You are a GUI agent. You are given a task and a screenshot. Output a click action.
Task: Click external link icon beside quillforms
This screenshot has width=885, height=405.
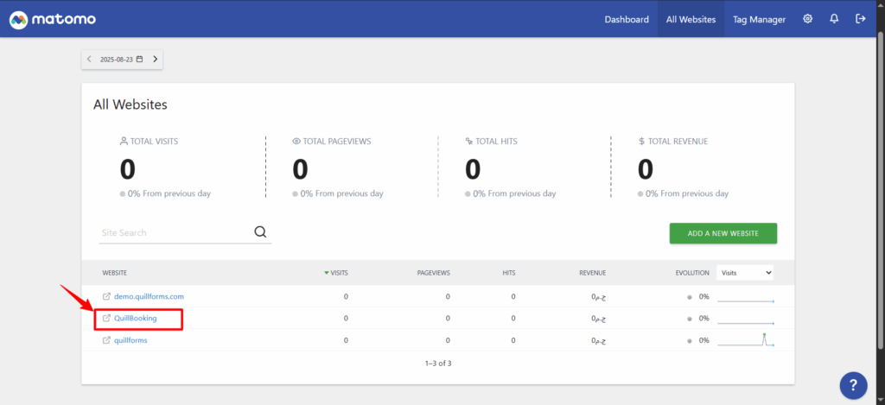106,340
